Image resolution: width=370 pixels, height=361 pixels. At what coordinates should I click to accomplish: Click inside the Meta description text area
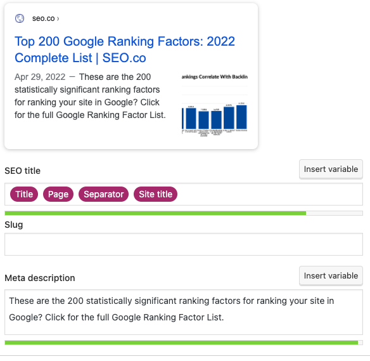184,312
